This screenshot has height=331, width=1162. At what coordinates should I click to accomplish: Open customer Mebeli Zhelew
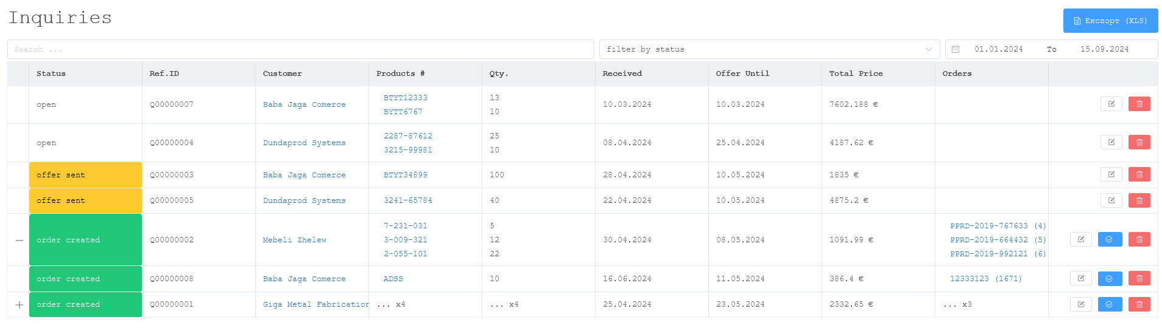pos(294,240)
